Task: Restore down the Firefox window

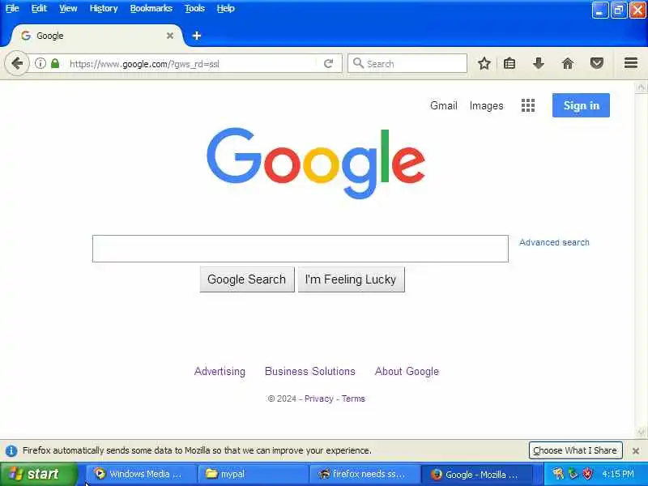Action: (619, 11)
